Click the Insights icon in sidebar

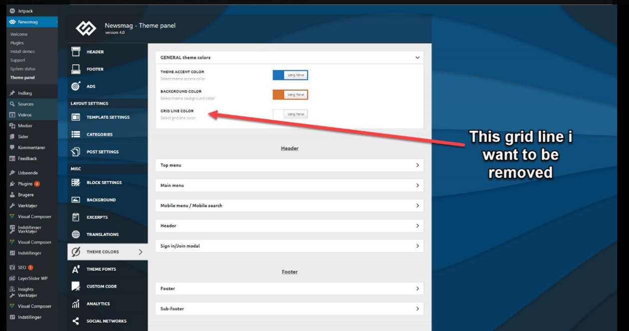(12, 289)
